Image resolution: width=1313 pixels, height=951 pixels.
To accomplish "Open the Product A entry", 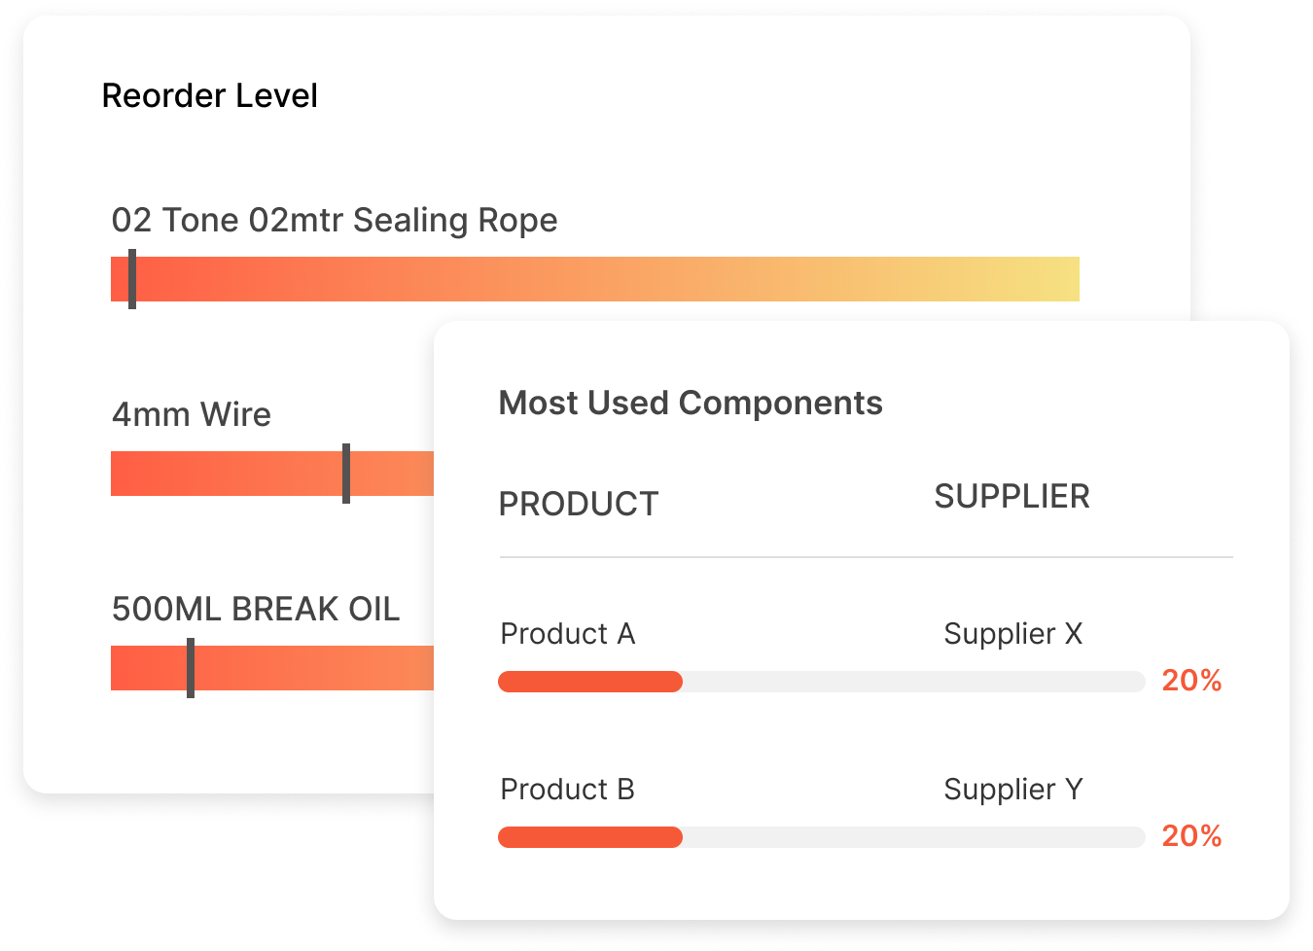I will click(567, 634).
